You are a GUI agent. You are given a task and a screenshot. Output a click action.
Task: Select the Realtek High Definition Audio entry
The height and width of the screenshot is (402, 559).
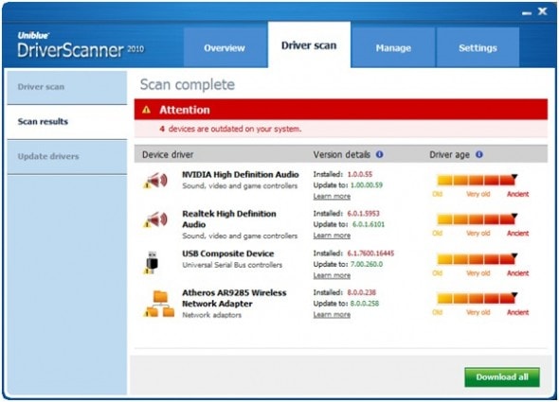click(x=229, y=219)
